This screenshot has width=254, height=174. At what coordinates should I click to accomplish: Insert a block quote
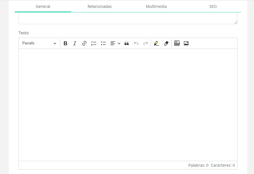click(x=127, y=43)
